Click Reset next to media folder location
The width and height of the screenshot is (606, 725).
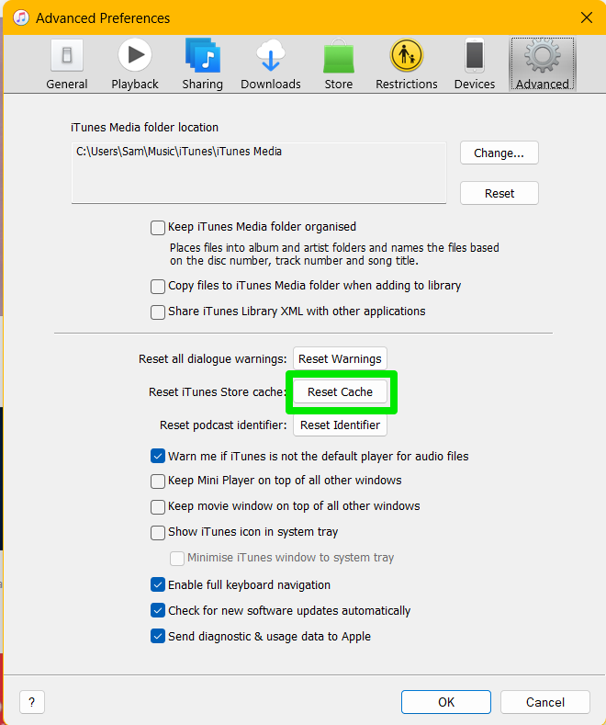click(499, 193)
